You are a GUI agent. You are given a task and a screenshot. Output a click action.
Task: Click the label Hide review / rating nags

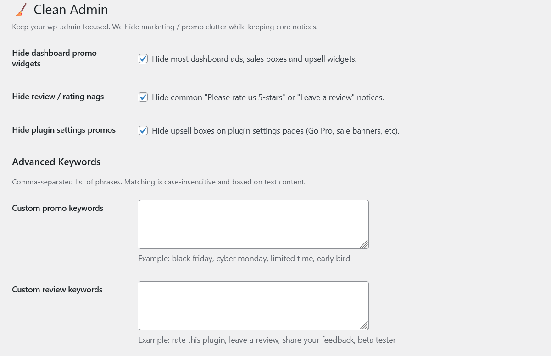58,97
